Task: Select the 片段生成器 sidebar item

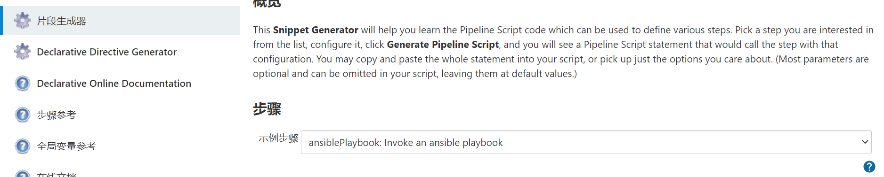Action: [x=62, y=21]
